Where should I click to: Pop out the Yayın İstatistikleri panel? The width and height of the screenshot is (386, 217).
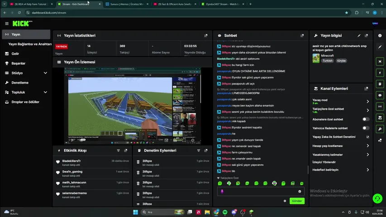click(206, 35)
